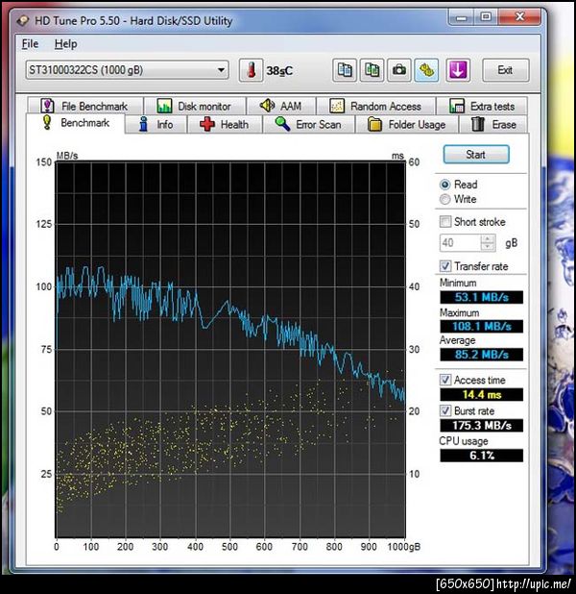Click the Info tab blue icon
This screenshot has height=594, width=576.
click(143, 124)
